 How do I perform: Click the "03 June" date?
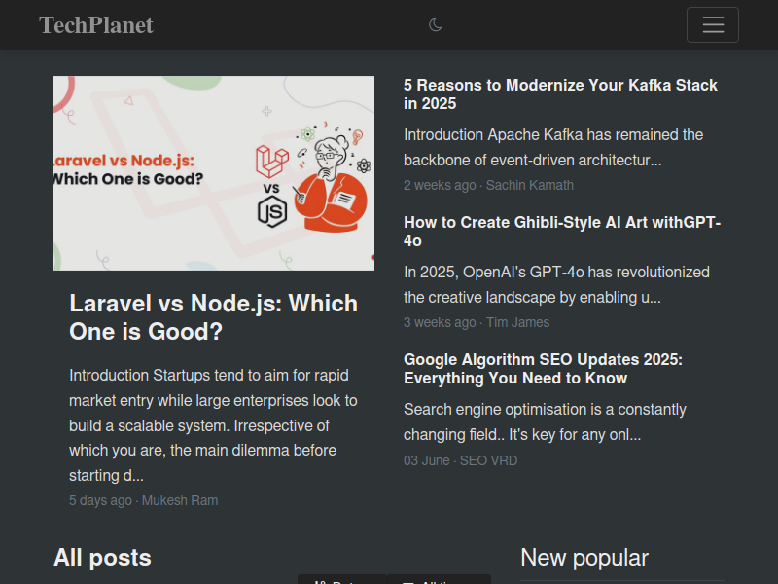click(427, 460)
